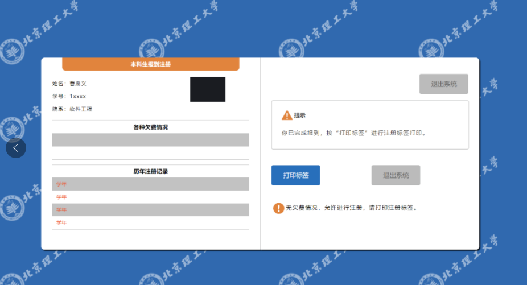This screenshot has height=285, width=527.
Task: Click the 你已完成报到 hint message text
Action: click(353, 133)
